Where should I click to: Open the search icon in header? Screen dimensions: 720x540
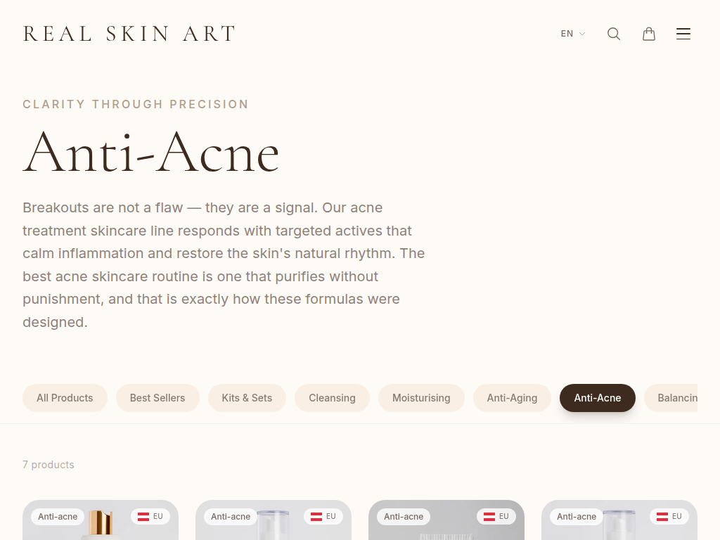(x=614, y=34)
